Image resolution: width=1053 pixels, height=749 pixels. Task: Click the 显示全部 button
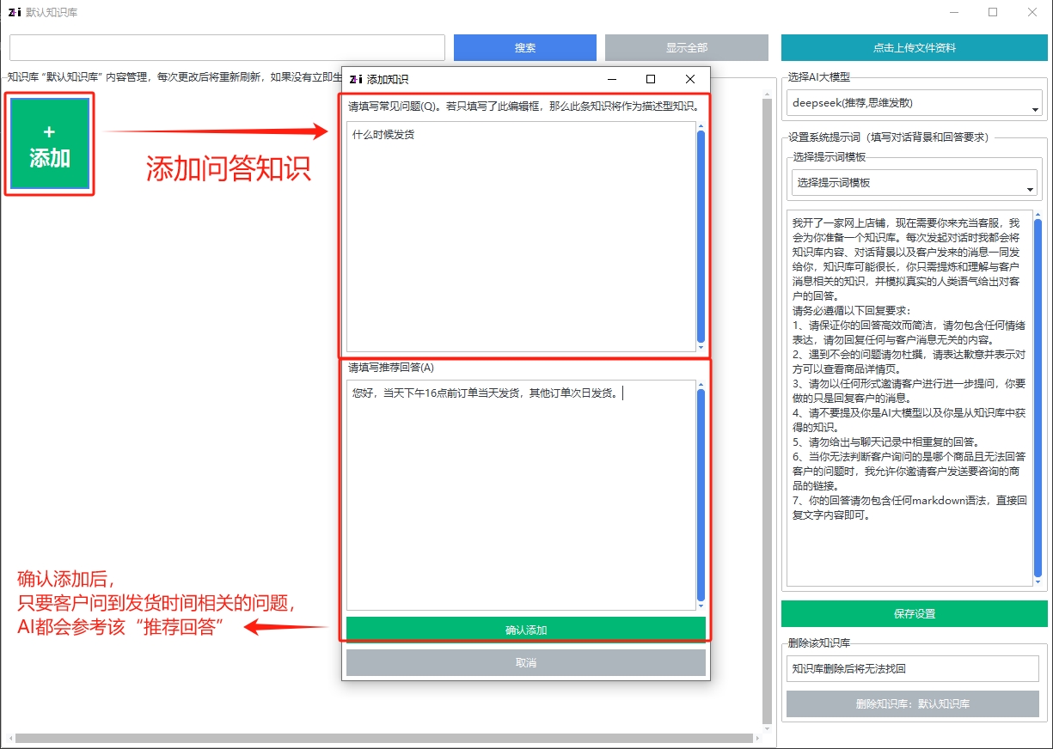click(686, 48)
